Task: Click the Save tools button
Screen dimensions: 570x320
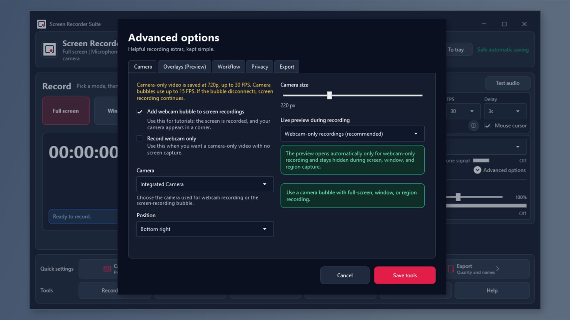Action: point(405,275)
